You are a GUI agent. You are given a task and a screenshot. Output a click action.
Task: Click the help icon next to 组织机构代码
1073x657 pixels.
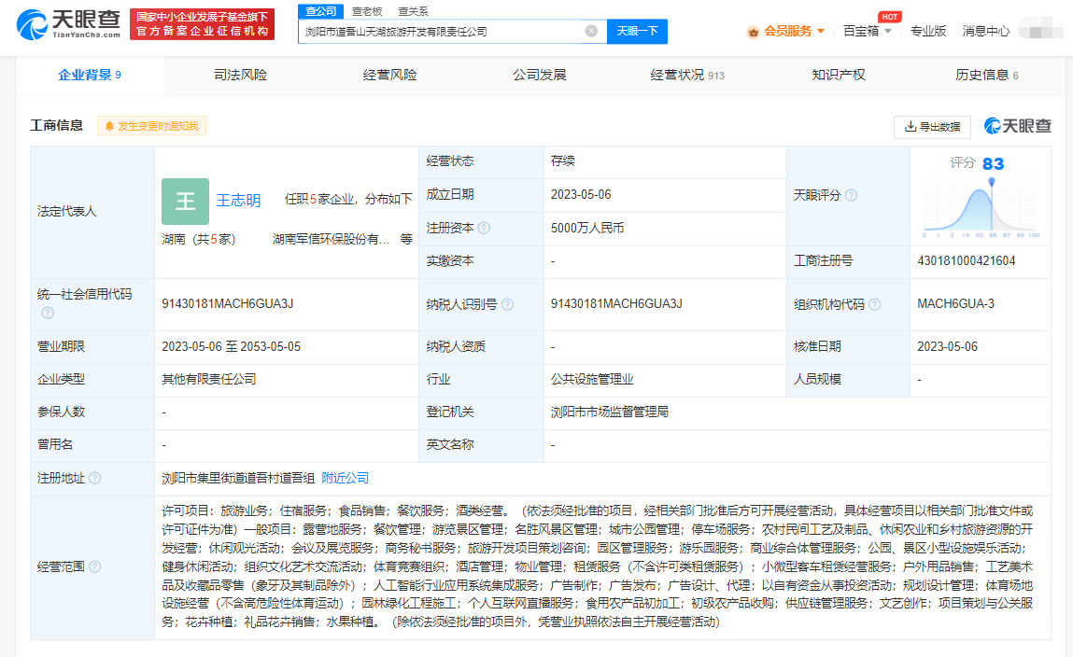tap(874, 304)
